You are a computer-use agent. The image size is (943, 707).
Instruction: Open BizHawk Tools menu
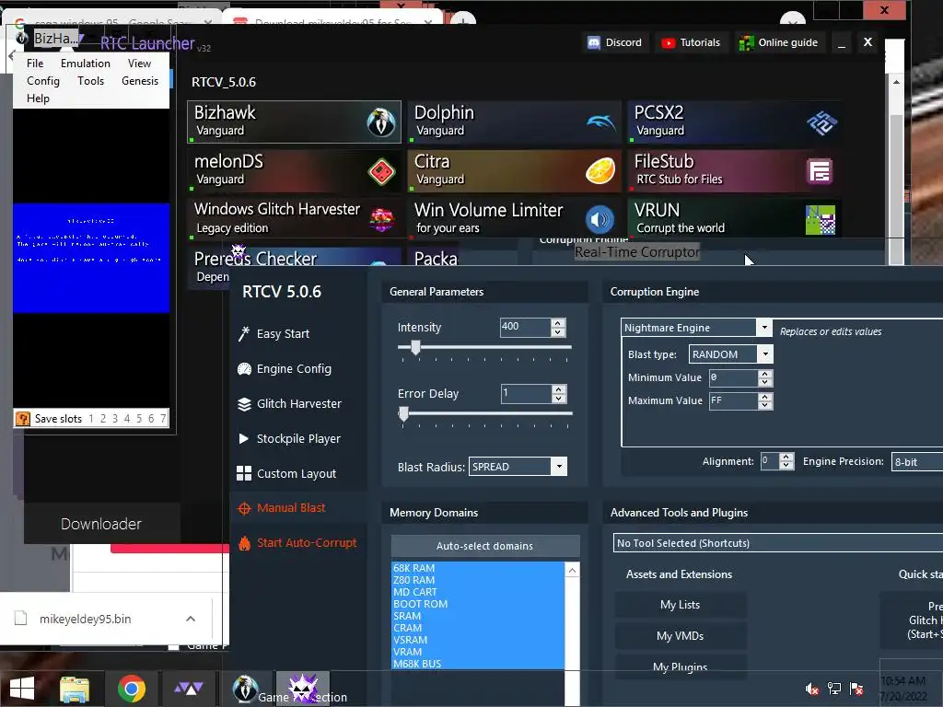pyautogui.click(x=91, y=81)
